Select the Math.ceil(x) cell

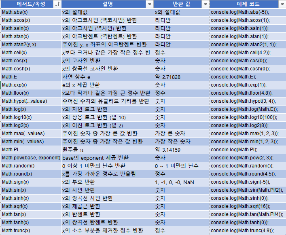tap(31, 53)
